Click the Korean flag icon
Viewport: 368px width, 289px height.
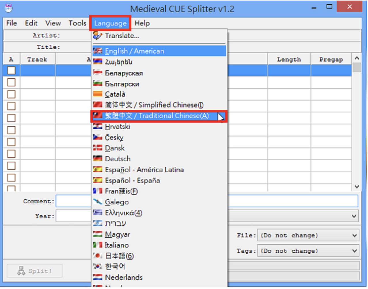tap(98, 267)
